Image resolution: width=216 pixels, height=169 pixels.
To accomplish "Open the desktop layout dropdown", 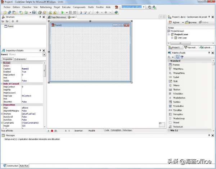I will 144,7.
